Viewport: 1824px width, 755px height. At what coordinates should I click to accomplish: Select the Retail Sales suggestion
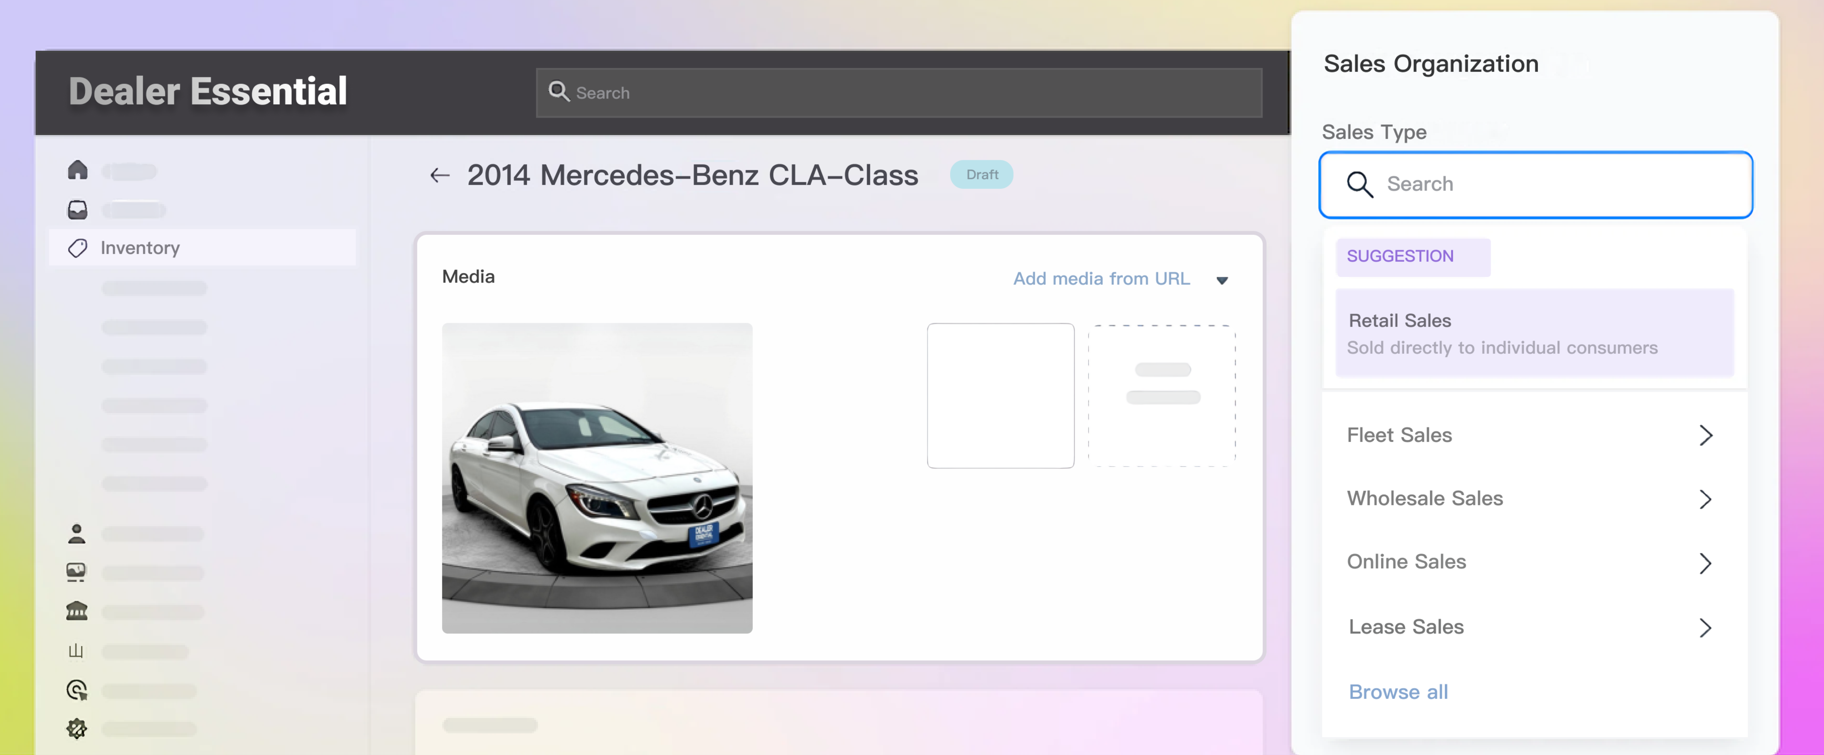coord(1534,333)
